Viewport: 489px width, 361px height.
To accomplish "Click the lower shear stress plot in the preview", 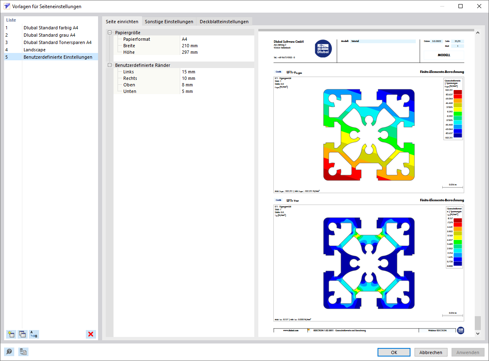I will coord(369,263).
